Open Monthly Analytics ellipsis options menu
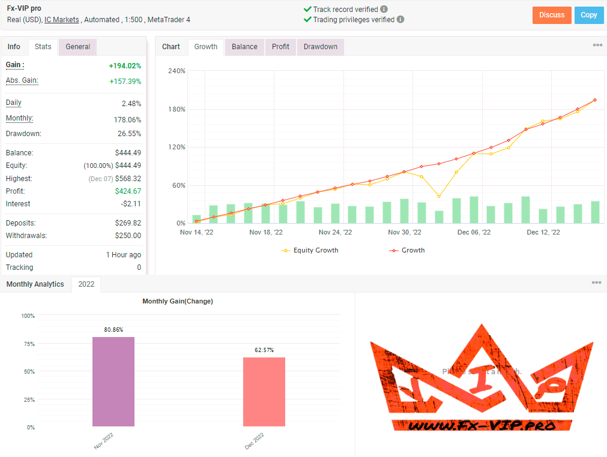 point(596,282)
